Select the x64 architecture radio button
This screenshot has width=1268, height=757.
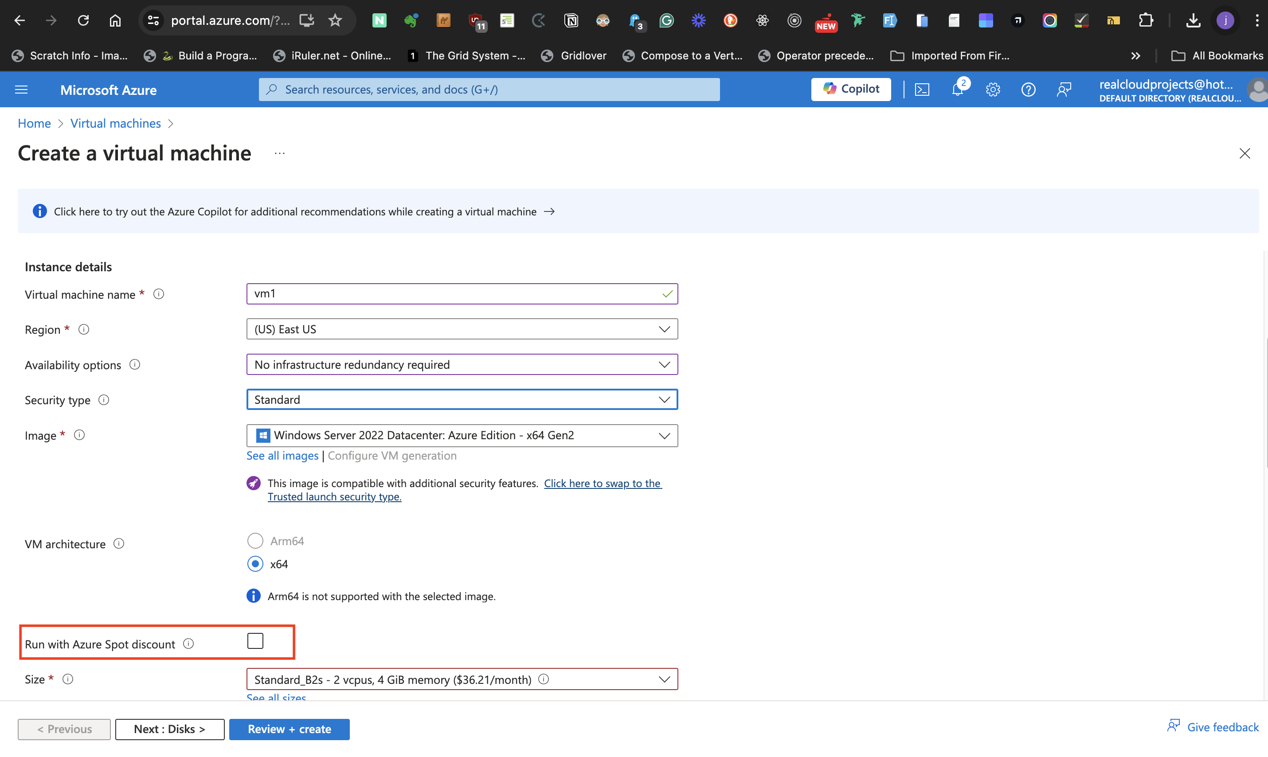255,564
